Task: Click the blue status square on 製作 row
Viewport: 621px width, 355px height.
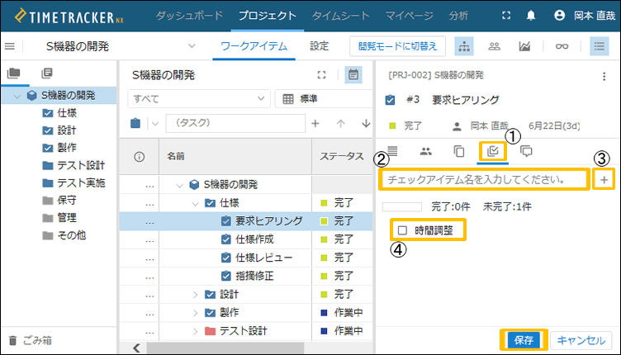Action: point(324,313)
